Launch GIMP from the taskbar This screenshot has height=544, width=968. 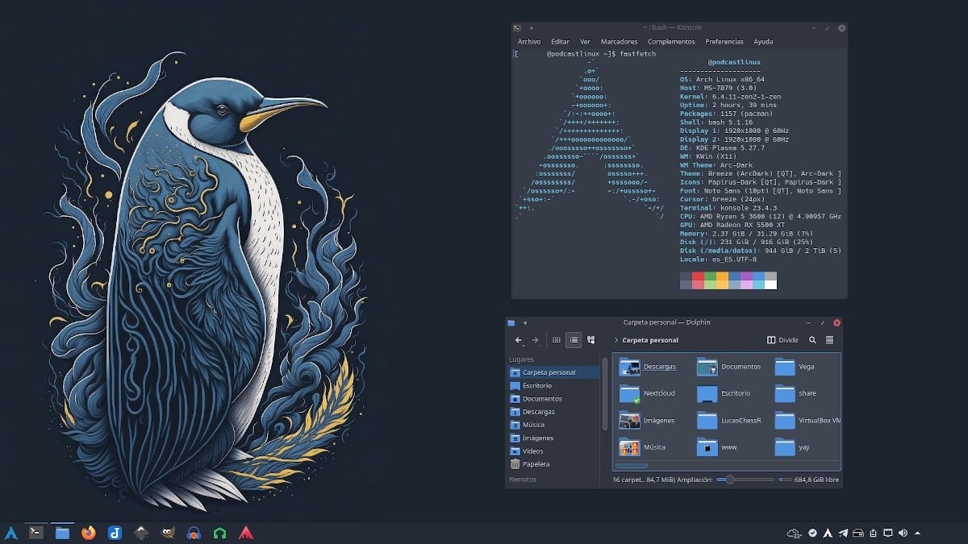coord(168,533)
